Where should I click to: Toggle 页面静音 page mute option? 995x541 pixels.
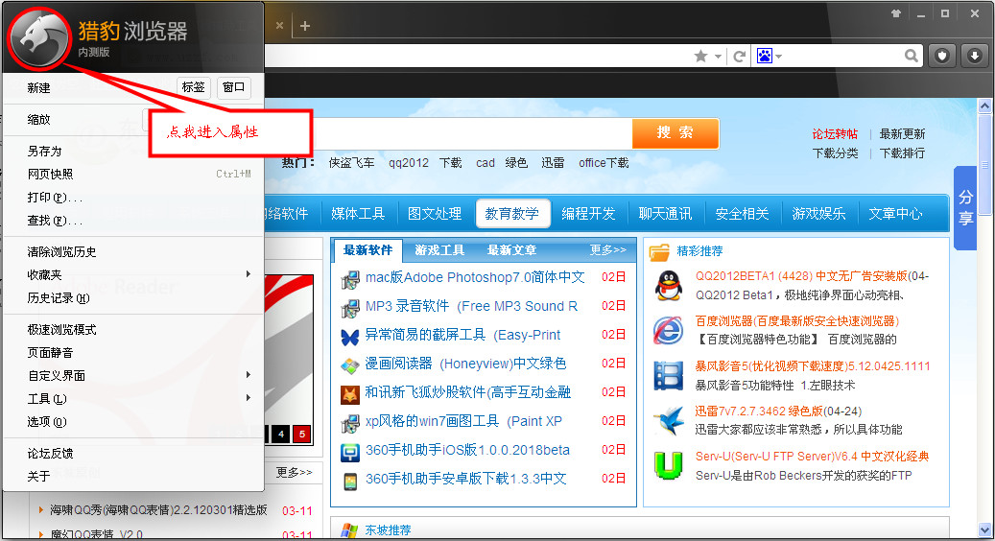[133, 353]
